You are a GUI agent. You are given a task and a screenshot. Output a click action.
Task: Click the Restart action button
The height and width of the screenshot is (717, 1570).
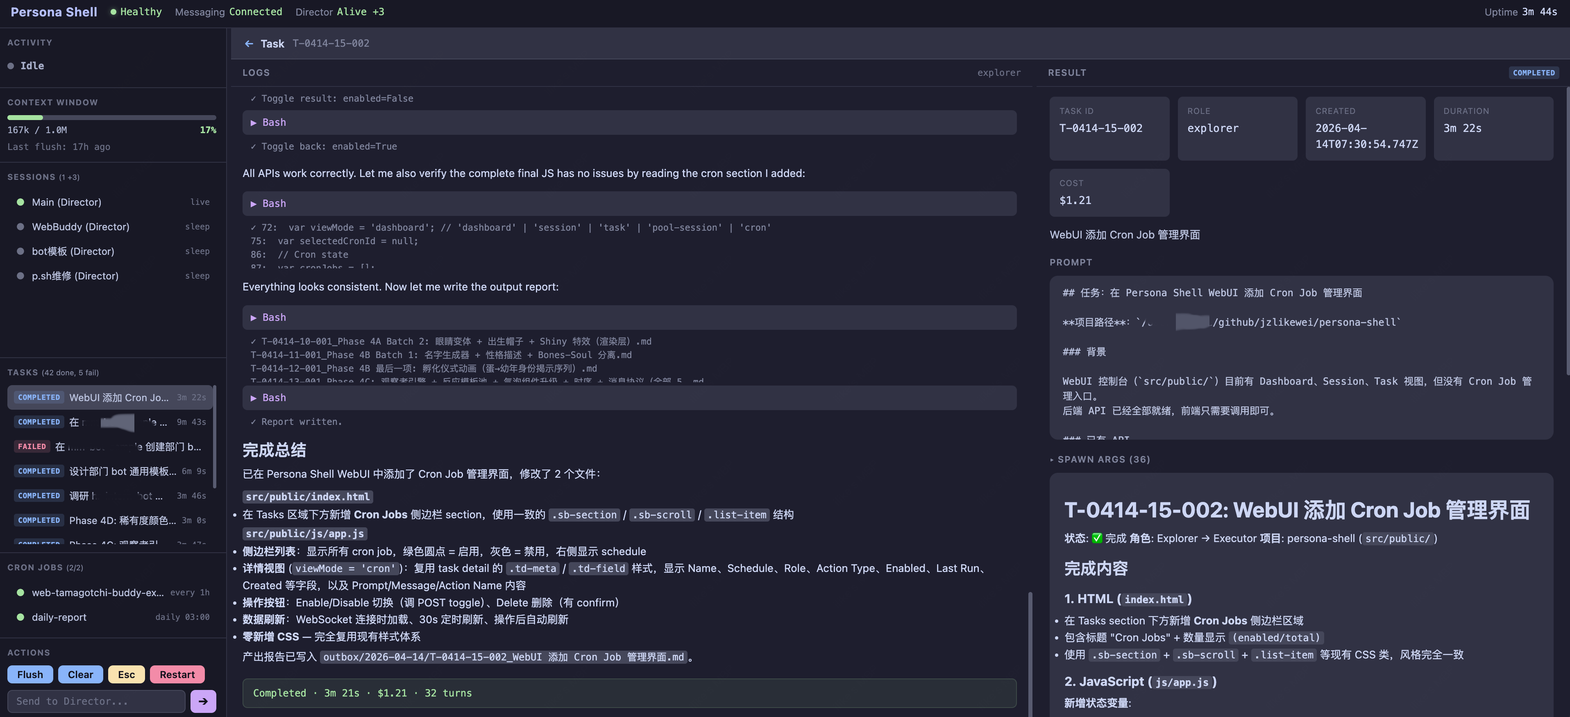[x=177, y=674]
